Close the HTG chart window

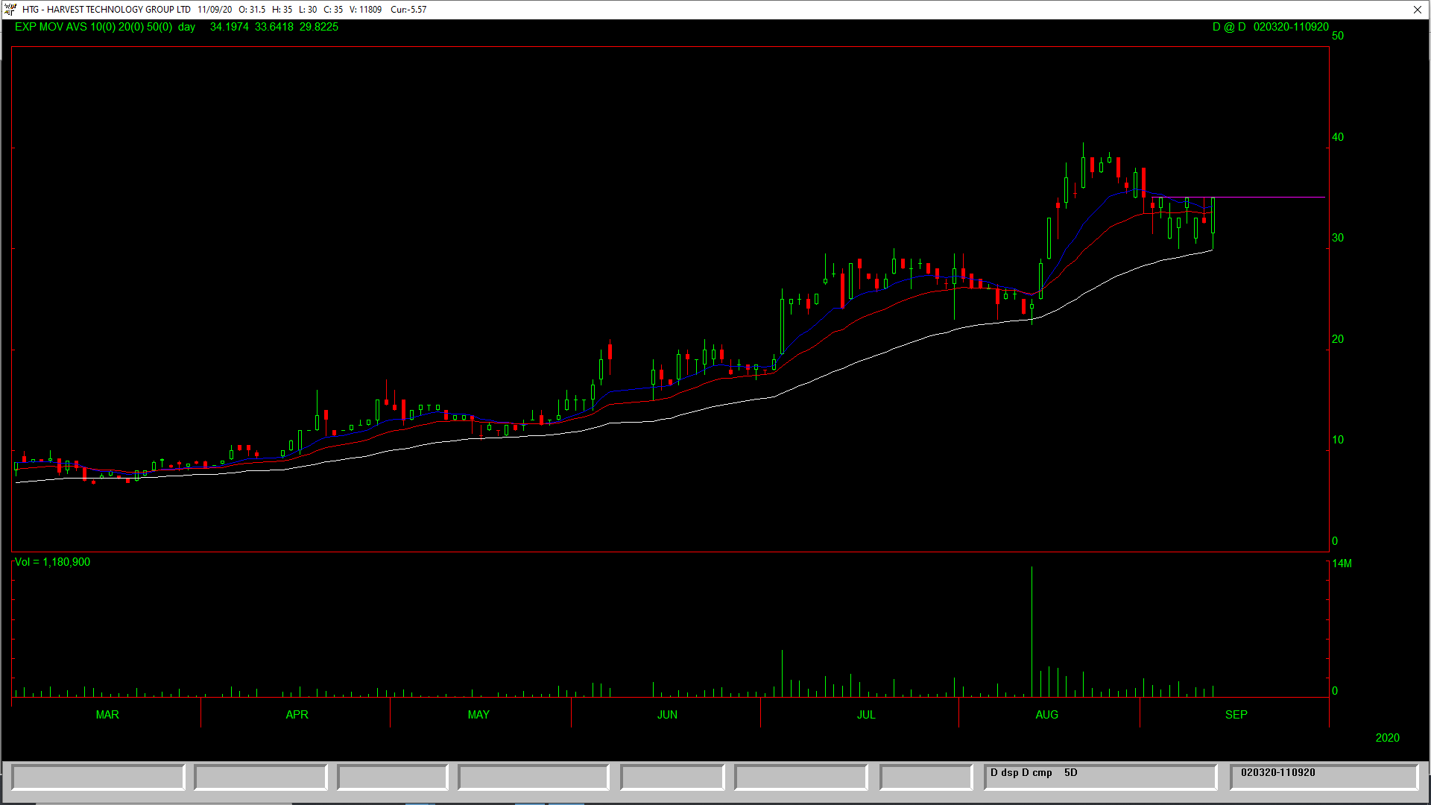coord(1417,10)
